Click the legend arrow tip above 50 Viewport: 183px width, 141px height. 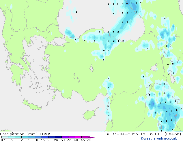pyautogui.click(x=91, y=137)
